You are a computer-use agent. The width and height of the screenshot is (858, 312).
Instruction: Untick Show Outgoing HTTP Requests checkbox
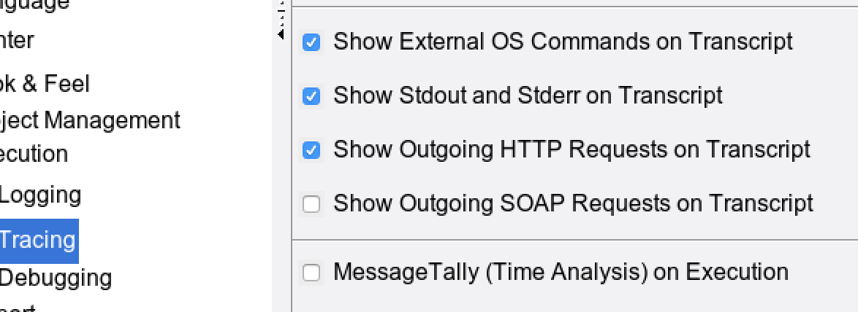[311, 150]
